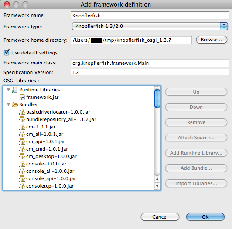This screenshot has width=232, height=229.
Task: Click the Remove button
Action: pos(196,122)
